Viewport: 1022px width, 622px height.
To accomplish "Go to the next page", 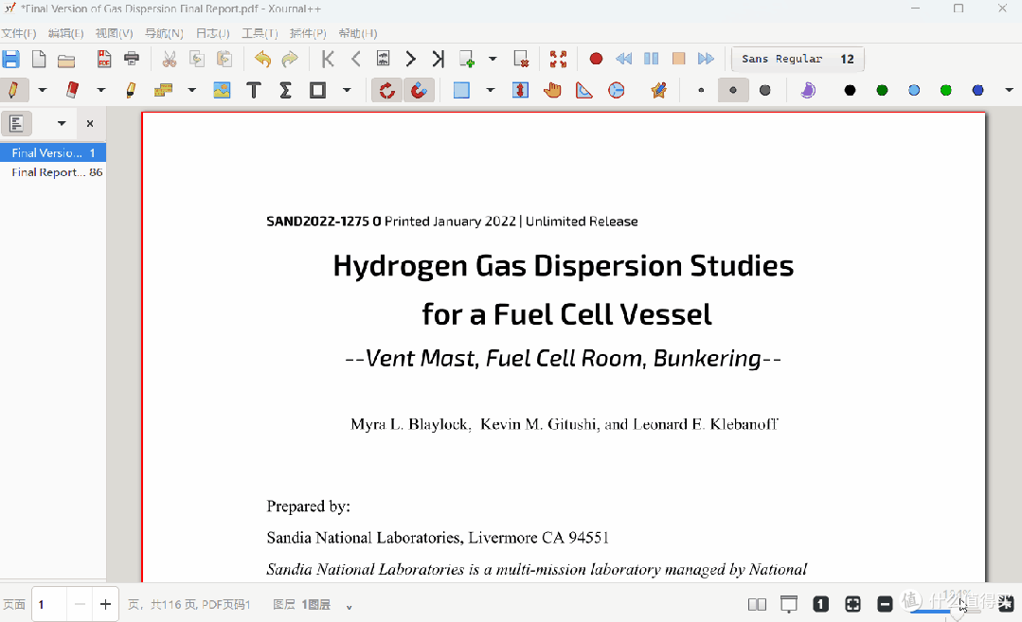I will 411,60.
